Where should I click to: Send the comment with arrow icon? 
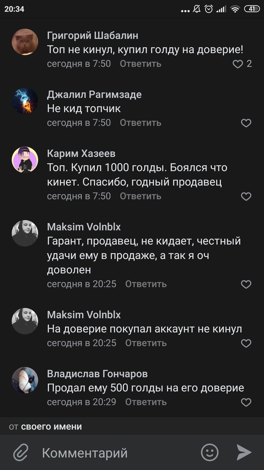(x=244, y=453)
